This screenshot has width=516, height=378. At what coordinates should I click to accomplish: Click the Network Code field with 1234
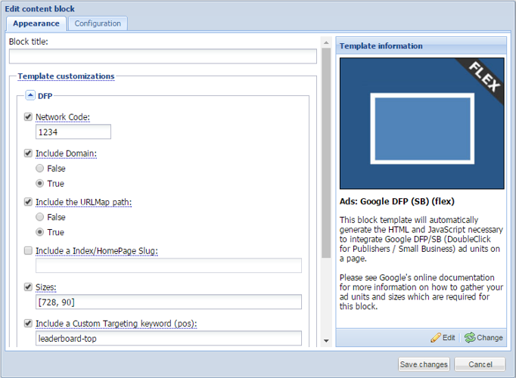[73, 132]
